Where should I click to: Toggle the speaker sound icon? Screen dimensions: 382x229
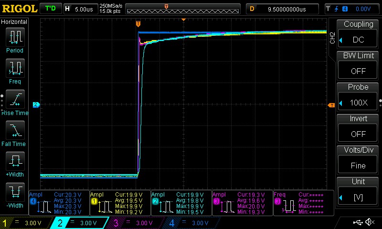coord(370,222)
